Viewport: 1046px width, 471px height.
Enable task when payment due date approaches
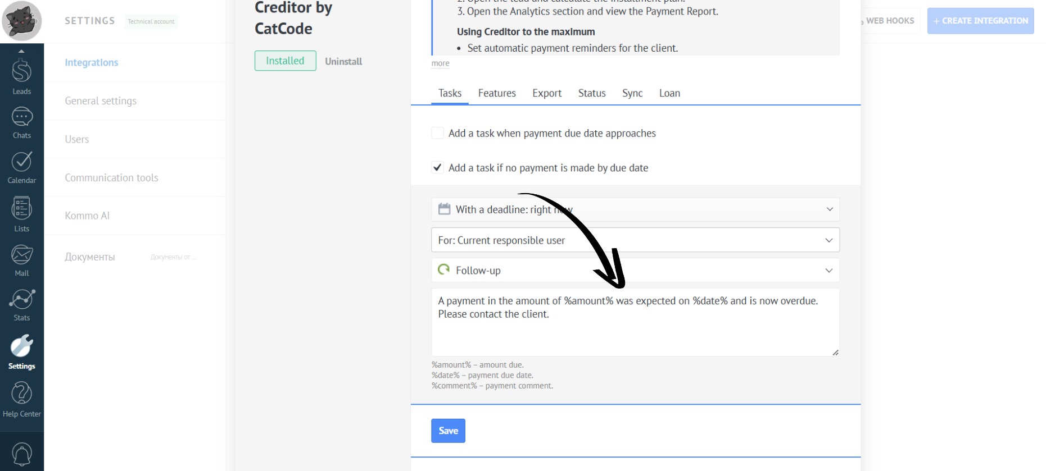point(437,133)
